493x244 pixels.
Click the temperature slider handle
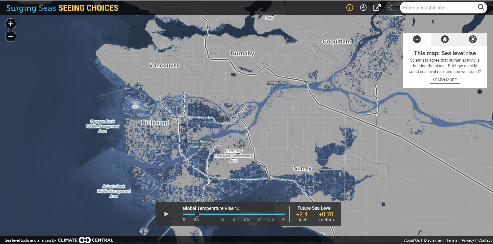[x=197, y=214]
